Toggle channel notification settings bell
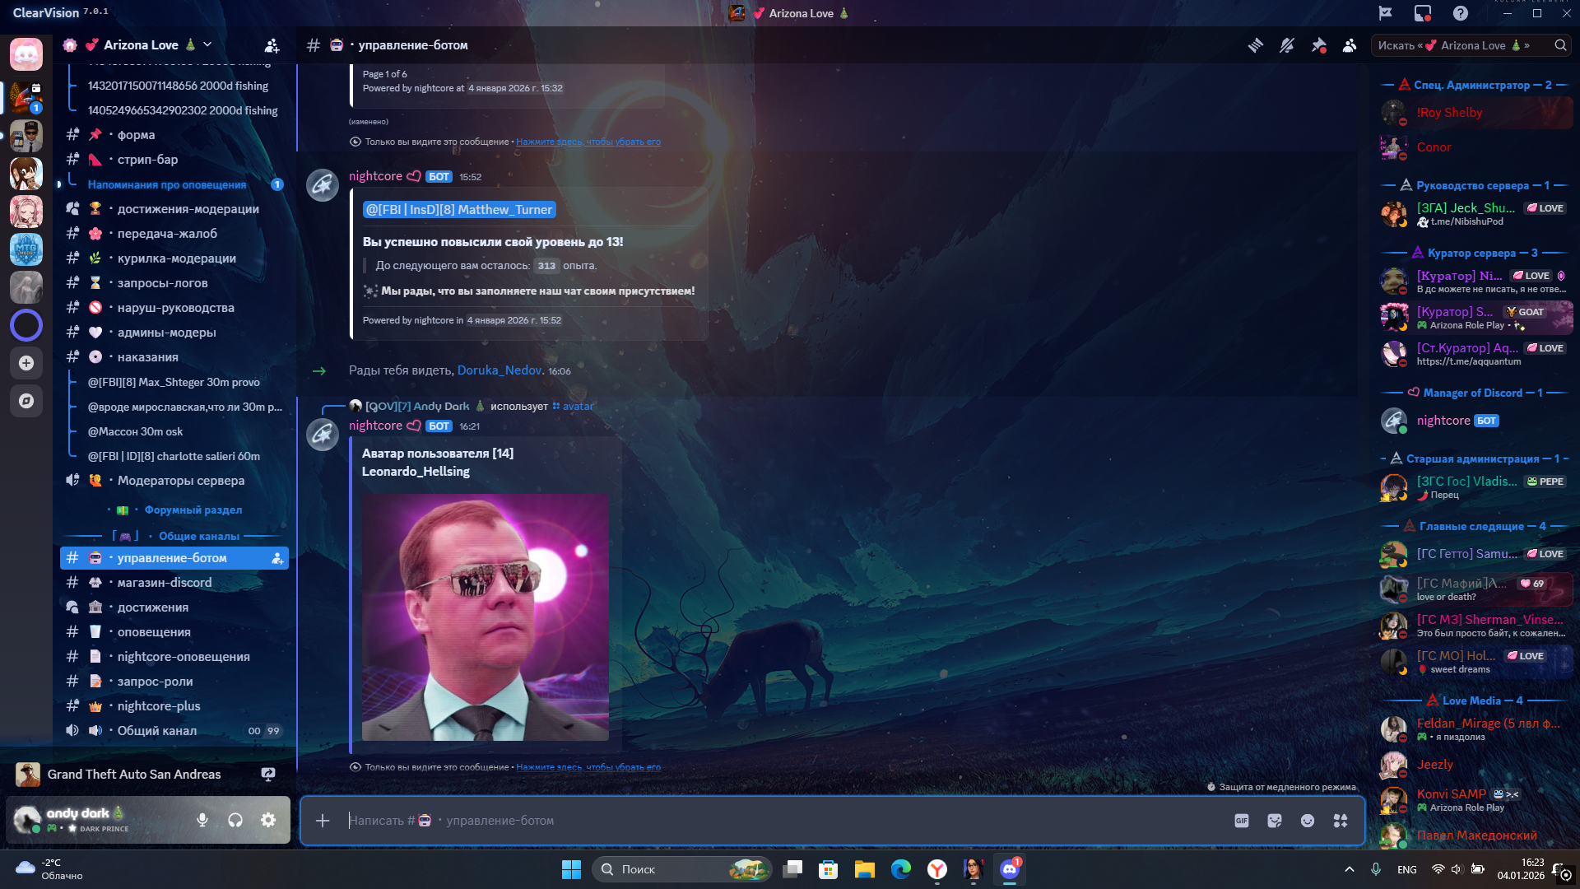1580x889 pixels. tap(1287, 45)
